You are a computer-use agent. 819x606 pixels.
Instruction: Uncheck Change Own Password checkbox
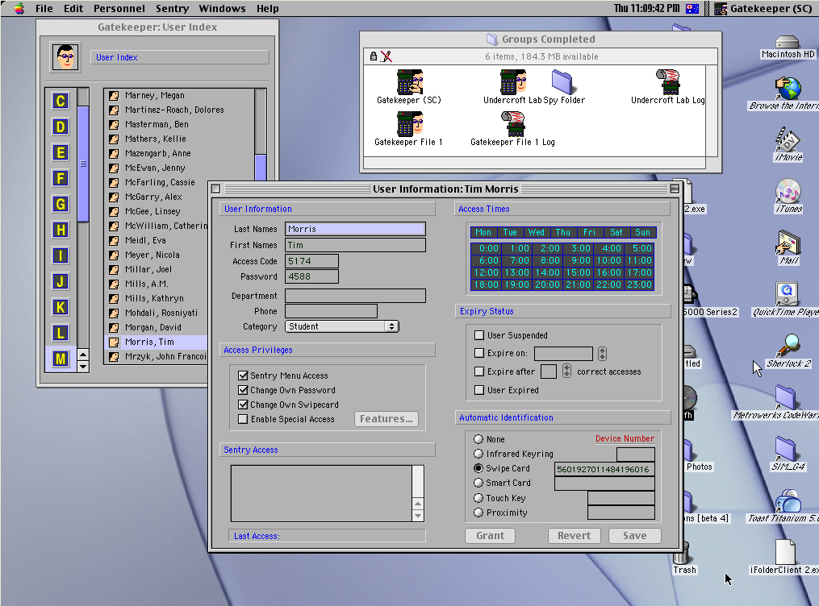[x=242, y=390]
